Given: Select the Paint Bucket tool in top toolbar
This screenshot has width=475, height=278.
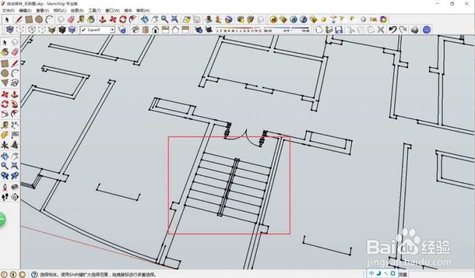Looking at the screenshot, I should 91,20.
